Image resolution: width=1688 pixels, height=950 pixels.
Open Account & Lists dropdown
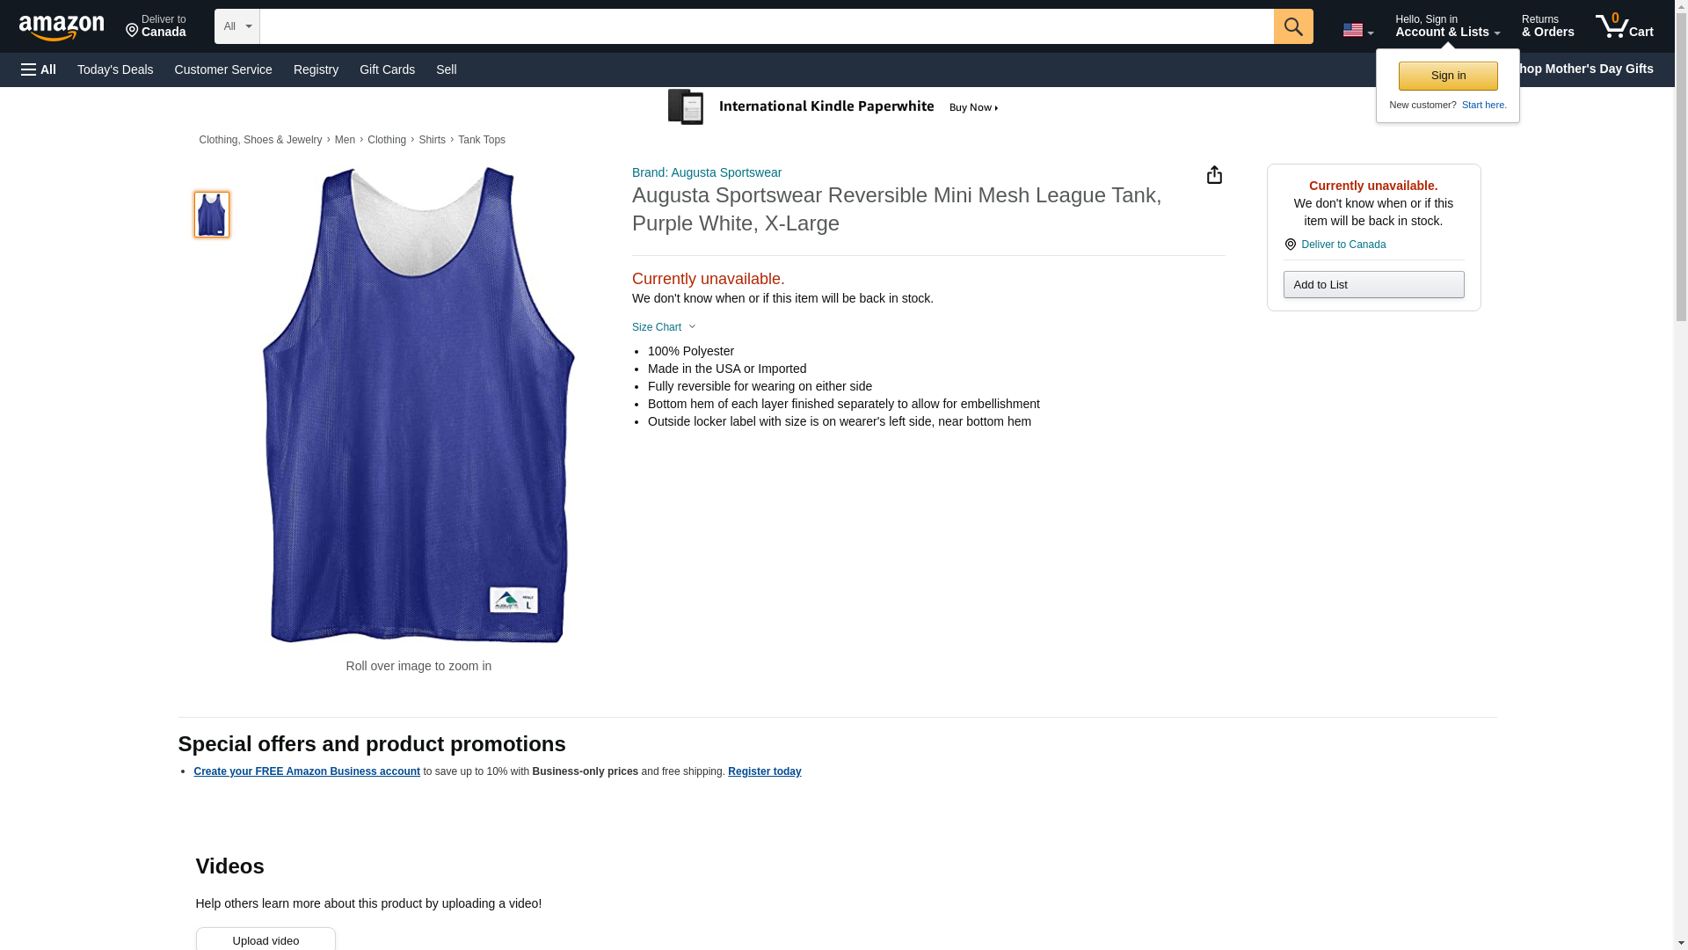pyautogui.click(x=1447, y=26)
